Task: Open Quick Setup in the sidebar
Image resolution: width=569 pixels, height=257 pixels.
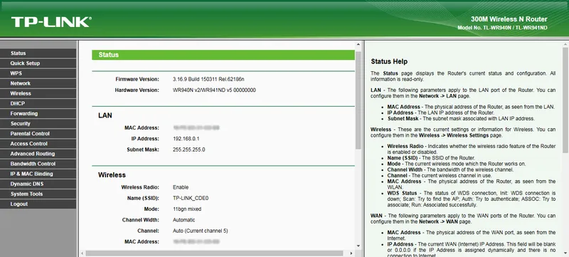Action: [38, 63]
